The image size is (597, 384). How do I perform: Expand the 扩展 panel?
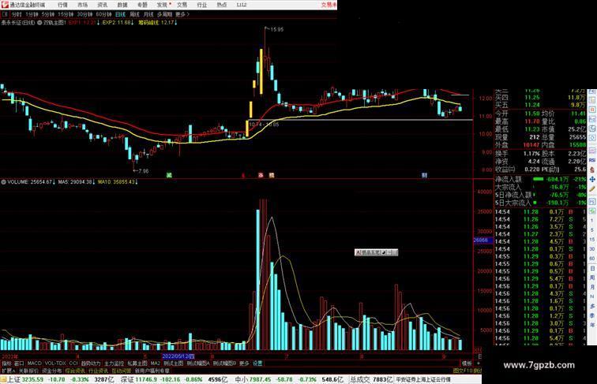8,371
